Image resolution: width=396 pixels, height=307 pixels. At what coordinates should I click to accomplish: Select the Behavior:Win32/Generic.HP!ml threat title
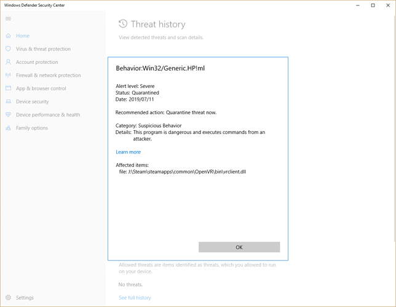click(160, 68)
